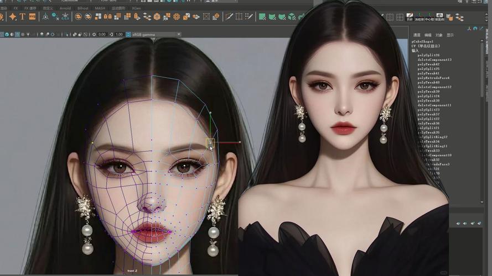Click the orange hand shelf icon at right
Image resolution: width=492 pixels, height=276 pixels.
pos(449,17)
